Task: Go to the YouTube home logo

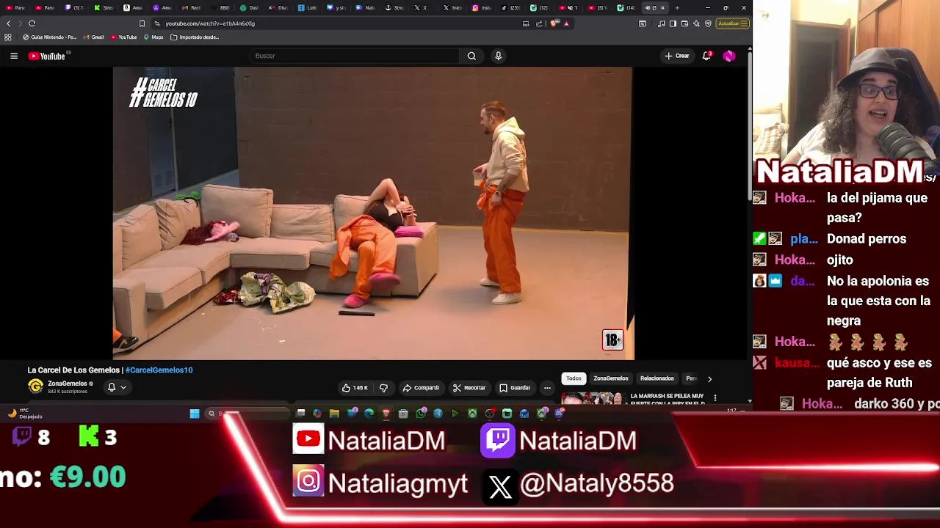Action: tap(47, 56)
